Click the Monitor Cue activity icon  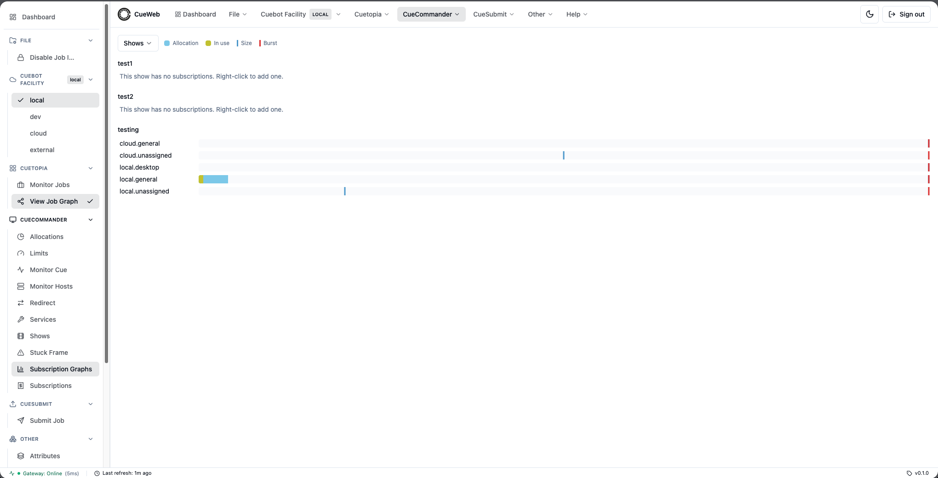point(21,270)
